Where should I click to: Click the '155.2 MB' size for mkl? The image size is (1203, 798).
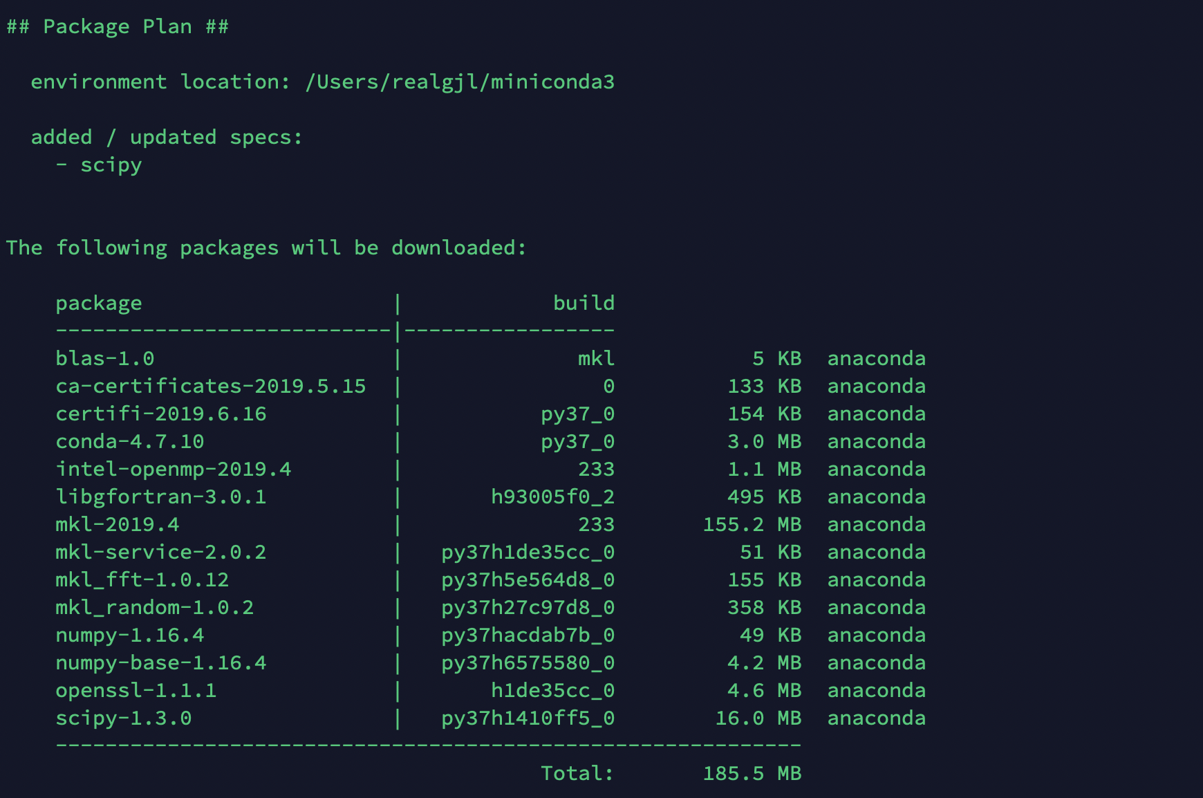tap(752, 525)
